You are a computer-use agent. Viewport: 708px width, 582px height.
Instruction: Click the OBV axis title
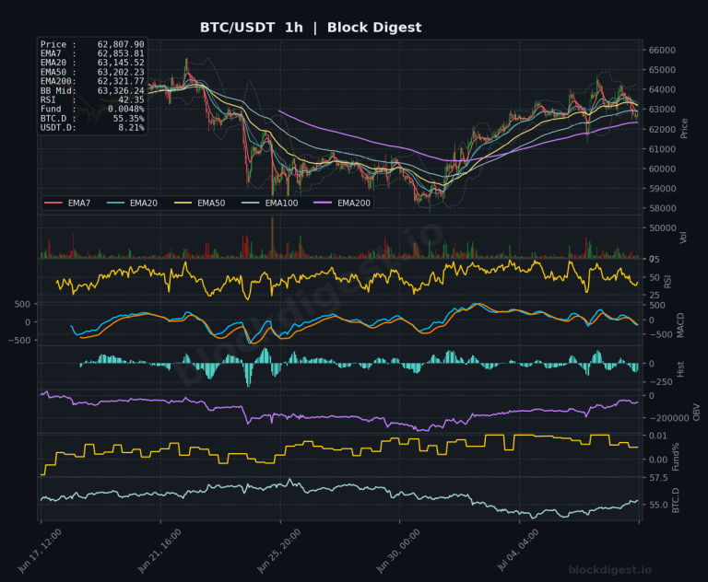click(696, 412)
